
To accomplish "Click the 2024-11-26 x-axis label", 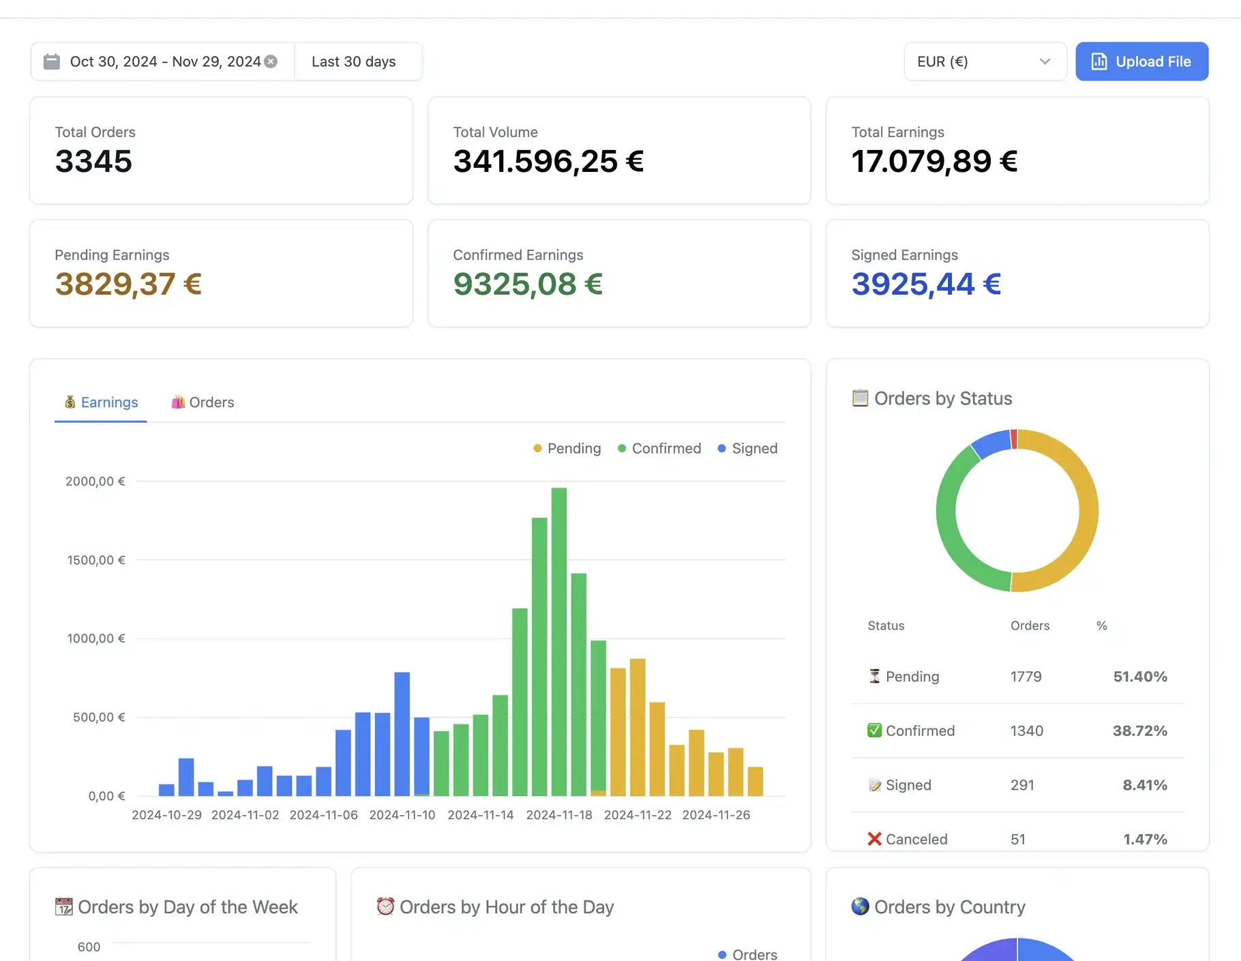I will pyautogui.click(x=716, y=815).
